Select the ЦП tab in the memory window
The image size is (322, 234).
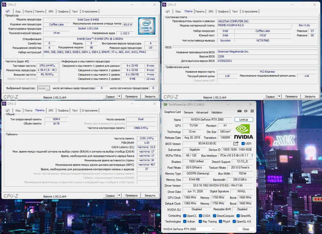pyautogui.click(x=8, y=110)
